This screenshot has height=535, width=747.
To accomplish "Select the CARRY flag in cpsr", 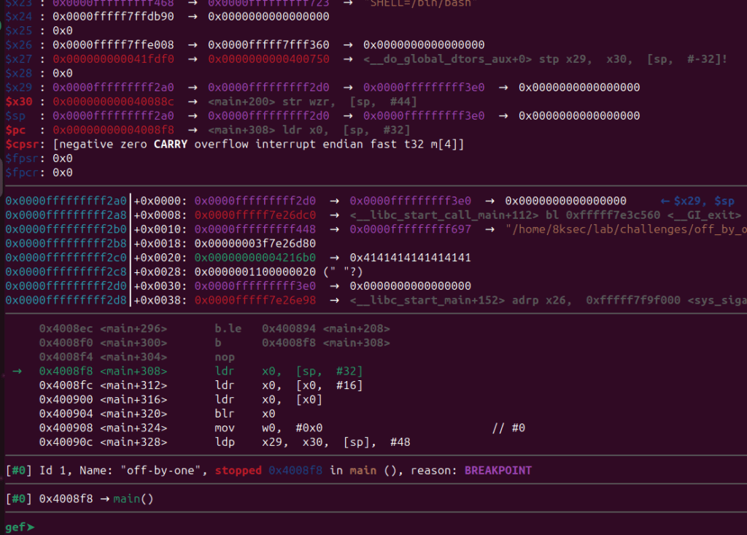I will click(x=171, y=144).
